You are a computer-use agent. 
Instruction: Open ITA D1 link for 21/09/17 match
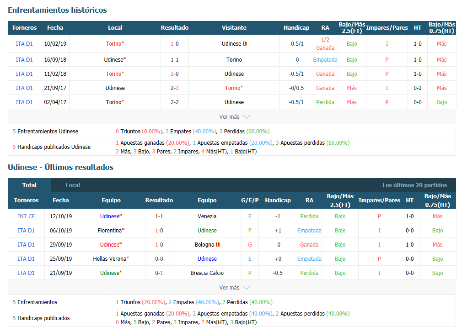point(24,88)
